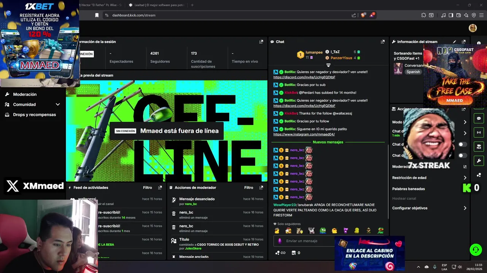This screenshot has width=487, height=273.
Task: Bookmark this page with bookmark icon
Action: click(x=97, y=15)
